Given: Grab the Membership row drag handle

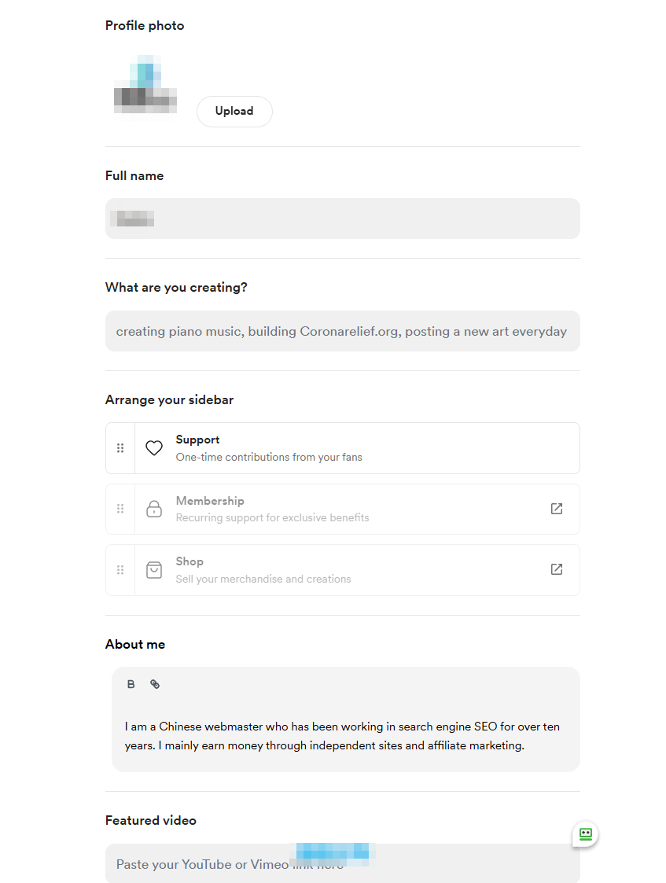Looking at the screenshot, I should point(120,509).
